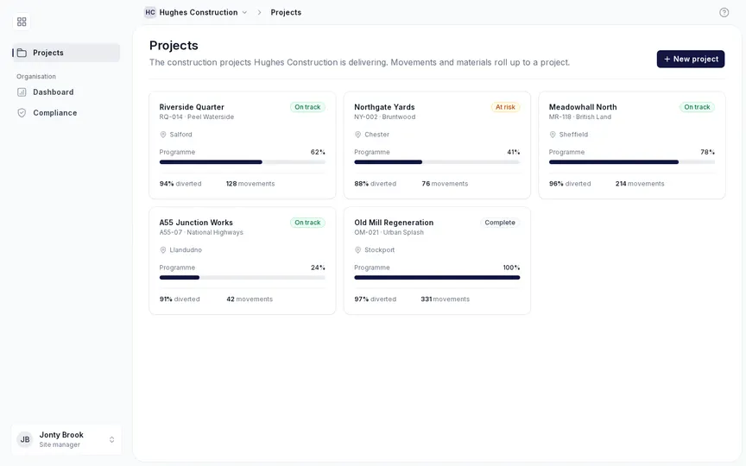Viewport: 746px width, 466px height.
Task: Click the Projects breadcrumb
Action: [x=286, y=12]
